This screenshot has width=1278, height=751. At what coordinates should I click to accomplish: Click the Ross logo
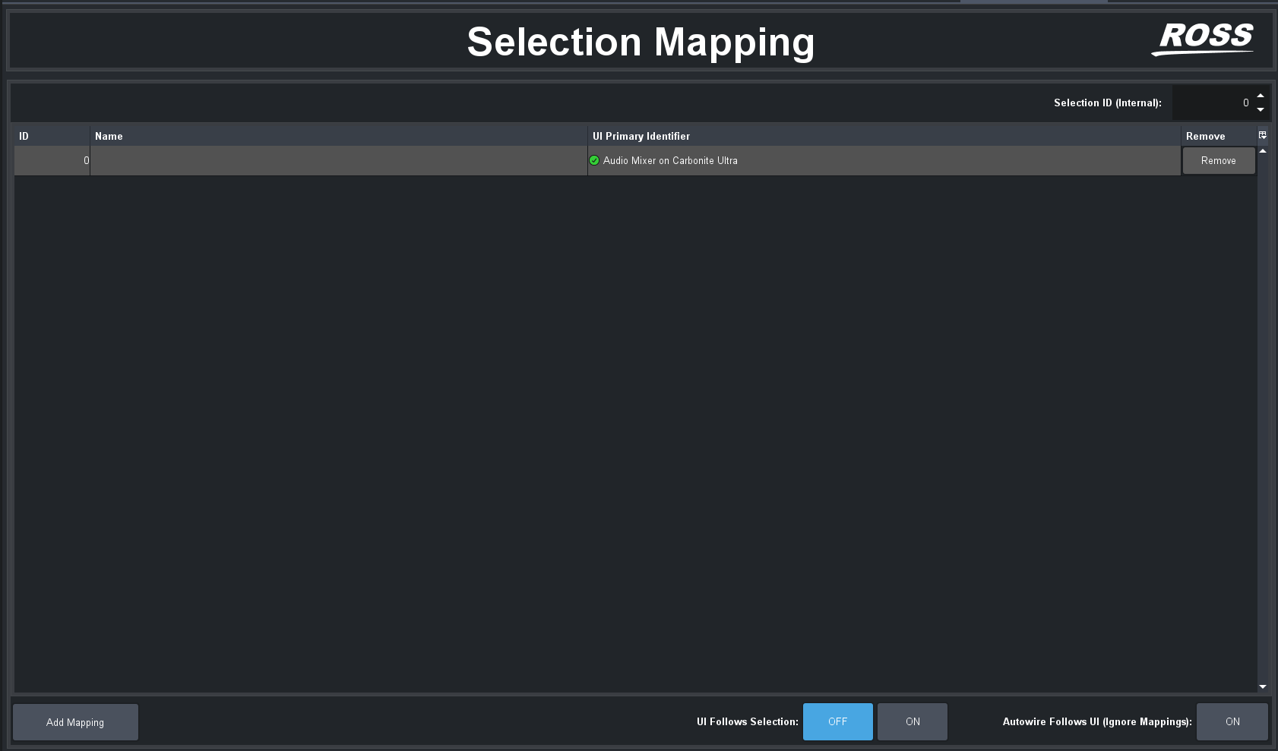coord(1204,39)
